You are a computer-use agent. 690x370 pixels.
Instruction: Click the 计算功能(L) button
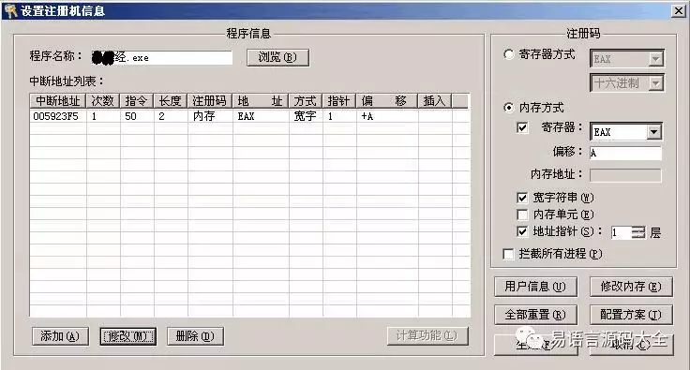pos(427,336)
